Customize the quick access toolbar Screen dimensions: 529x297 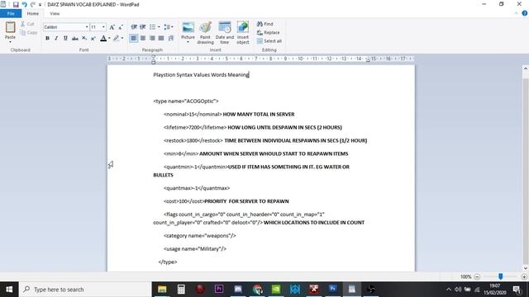(40, 5)
